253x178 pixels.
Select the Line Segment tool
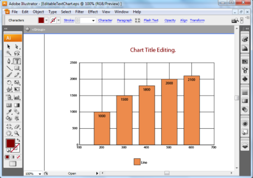(x=9, y=68)
